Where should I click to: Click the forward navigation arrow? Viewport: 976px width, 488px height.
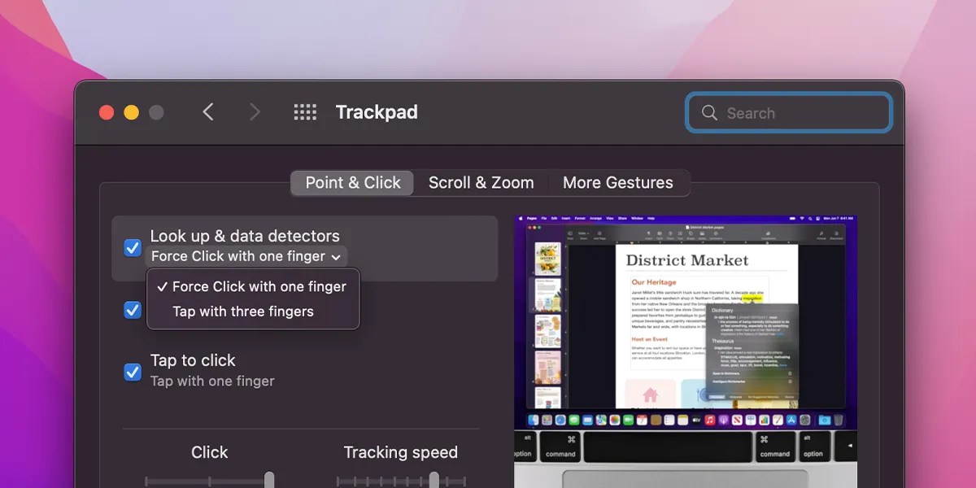tap(255, 111)
